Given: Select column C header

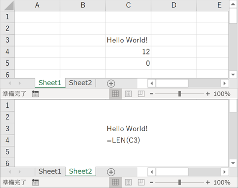Looking at the screenshot, I should pyautogui.click(x=128, y=5).
